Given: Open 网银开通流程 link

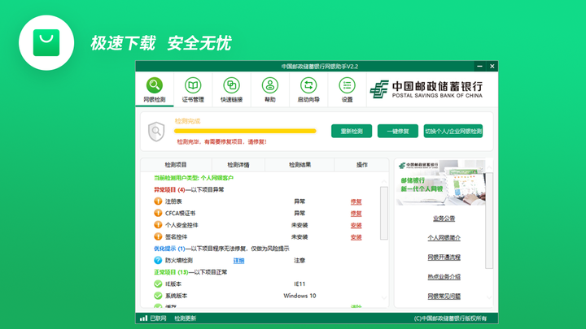Looking at the screenshot, I should click(444, 257).
